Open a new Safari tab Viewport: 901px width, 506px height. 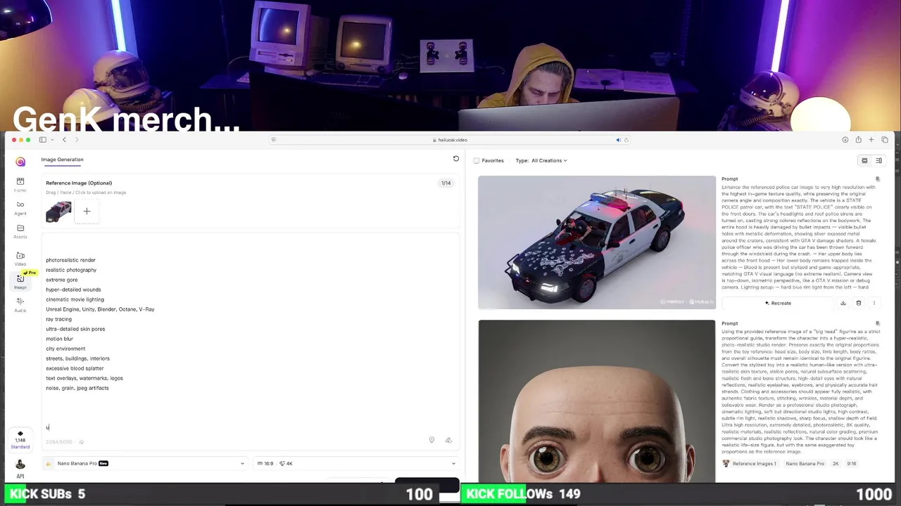(x=871, y=140)
